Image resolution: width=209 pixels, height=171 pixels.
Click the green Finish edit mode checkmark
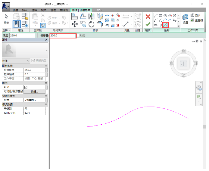click(148, 24)
